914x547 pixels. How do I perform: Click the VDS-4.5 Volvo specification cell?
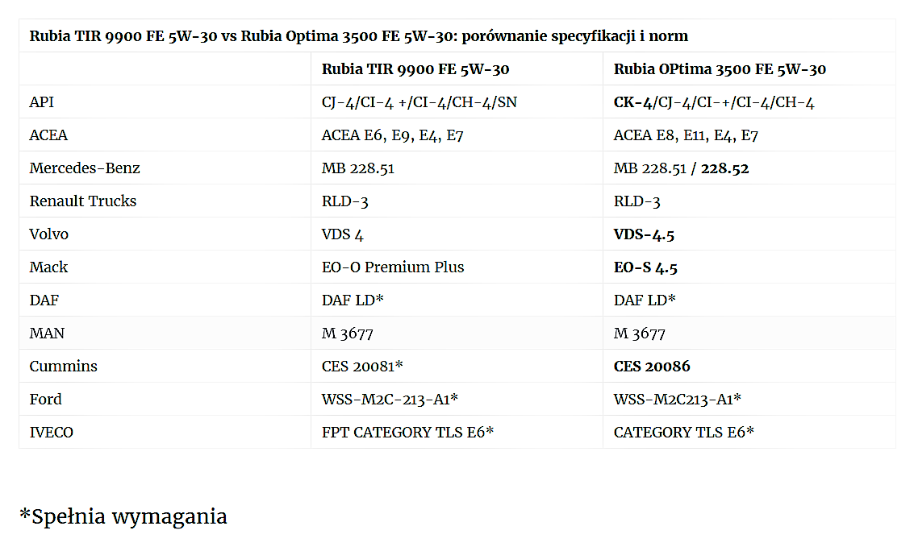[x=644, y=234]
